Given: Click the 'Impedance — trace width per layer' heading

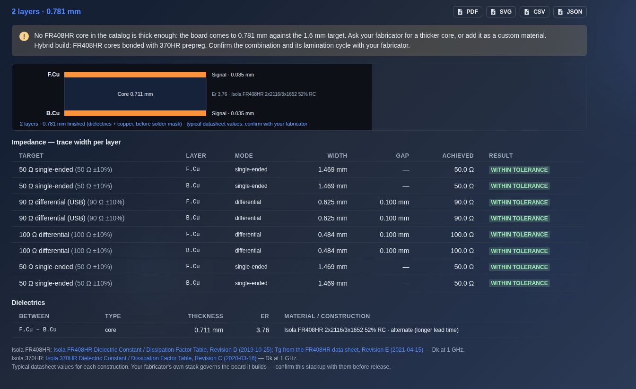Looking at the screenshot, I should point(66,142).
